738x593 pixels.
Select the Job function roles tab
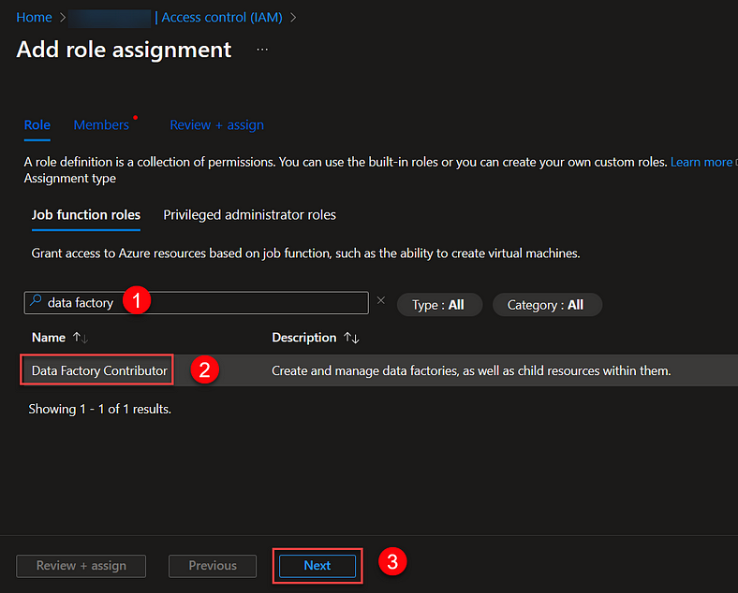coord(86,215)
